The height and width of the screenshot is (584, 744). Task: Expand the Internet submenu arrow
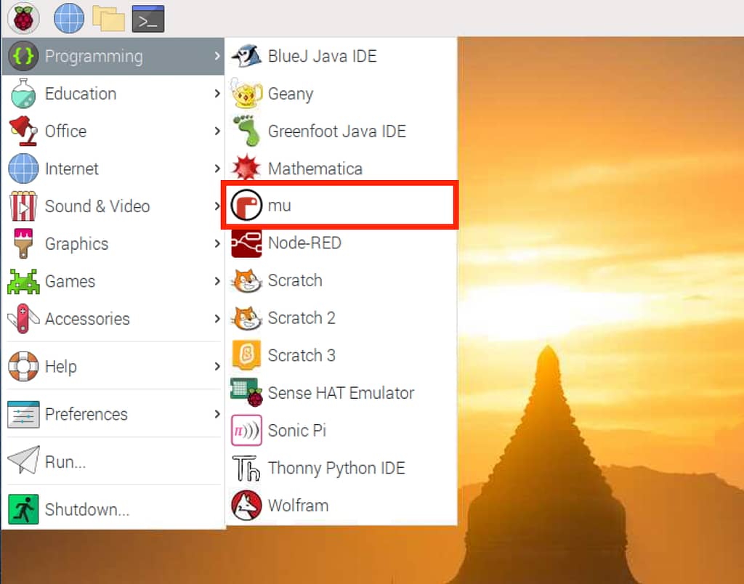pos(217,169)
